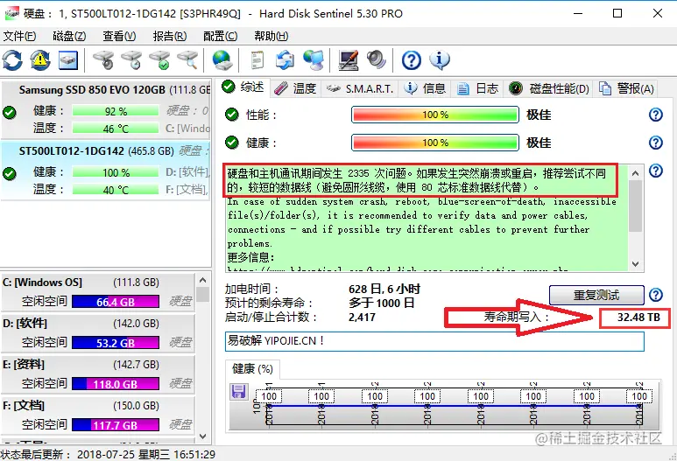Click the network monitors toolbar icon
Image resolution: width=677 pixels, height=461 pixels.
(x=313, y=60)
